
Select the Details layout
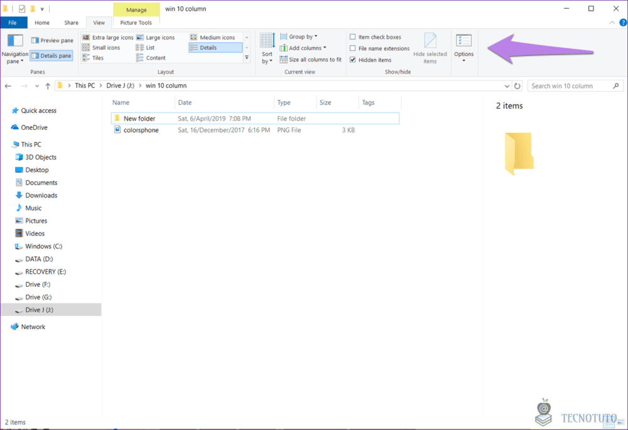click(x=215, y=48)
